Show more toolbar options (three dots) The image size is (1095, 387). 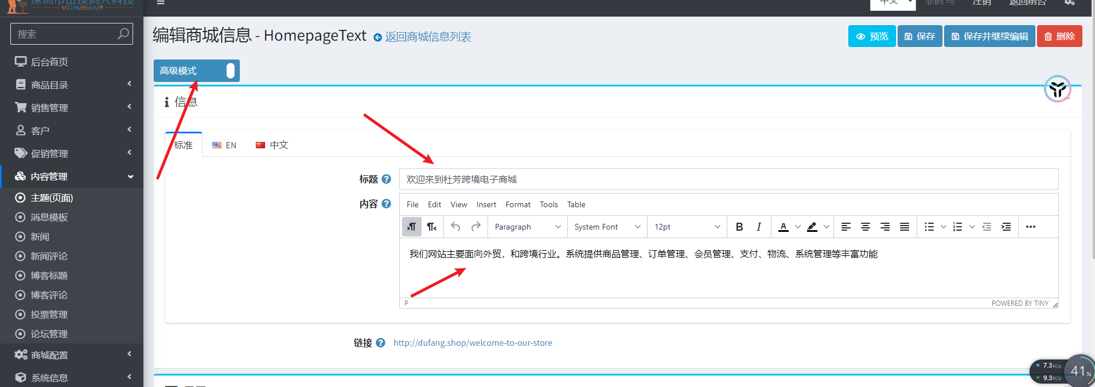[1030, 227]
